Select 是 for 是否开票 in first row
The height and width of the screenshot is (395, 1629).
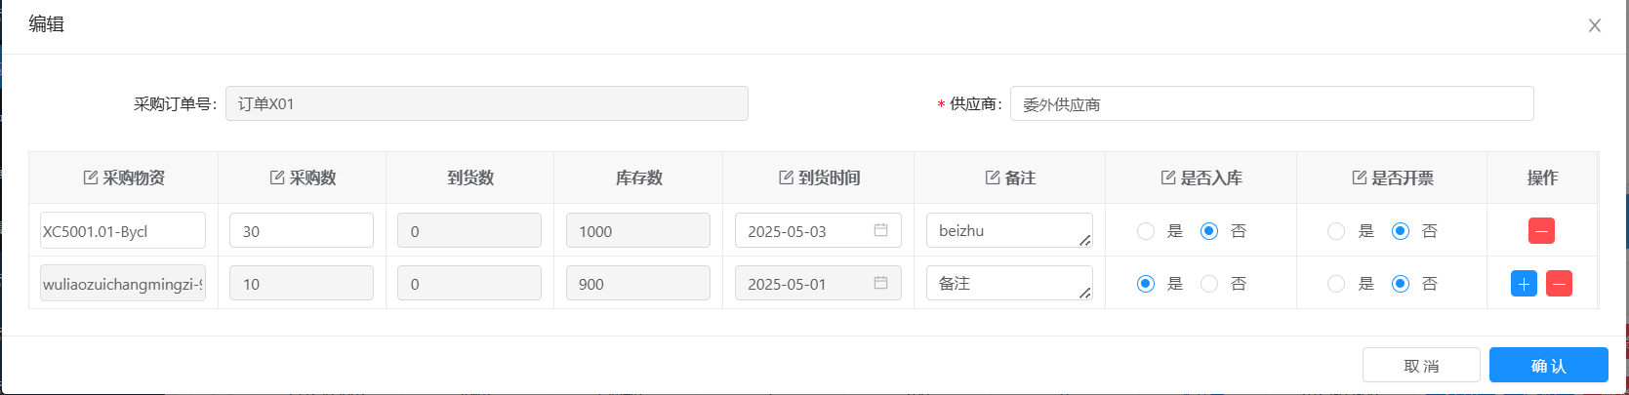(1336, 231)
